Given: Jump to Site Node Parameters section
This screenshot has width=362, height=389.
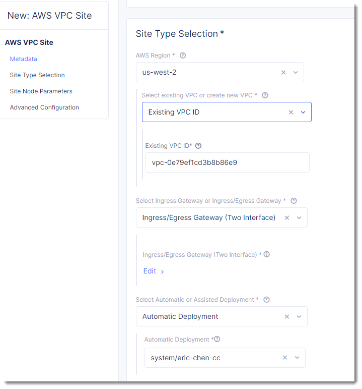Looking at the screenshot, I should tap(41, 91).
